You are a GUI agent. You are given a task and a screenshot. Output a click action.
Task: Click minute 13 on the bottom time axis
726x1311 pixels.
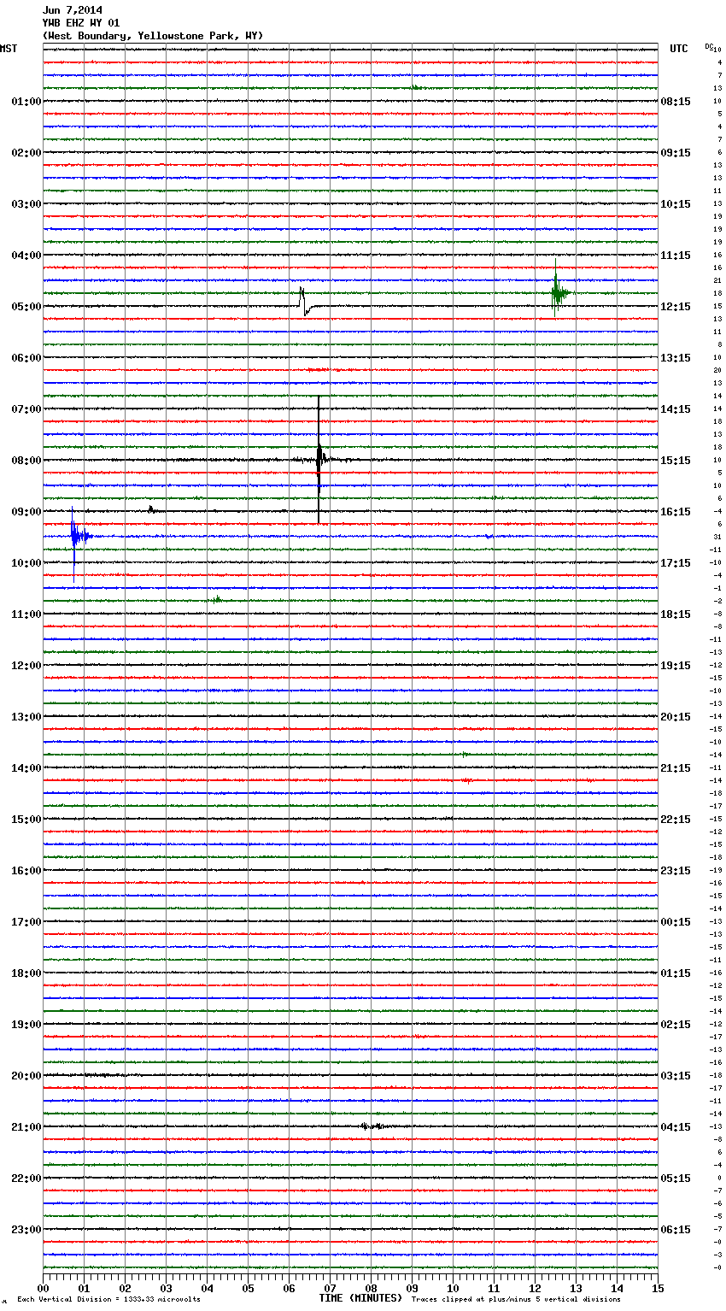coord(576,1288)
